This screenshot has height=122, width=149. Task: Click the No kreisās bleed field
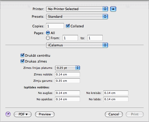click(116, 93)
